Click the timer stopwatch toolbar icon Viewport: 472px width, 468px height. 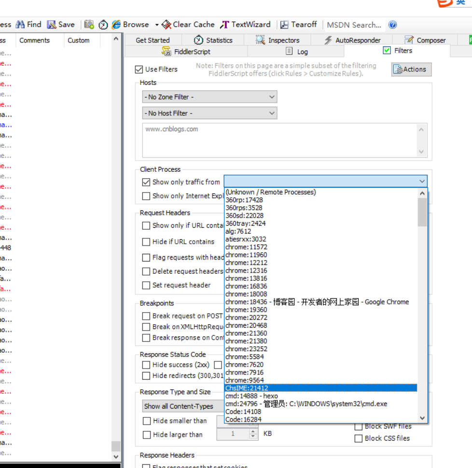point(103,25)
